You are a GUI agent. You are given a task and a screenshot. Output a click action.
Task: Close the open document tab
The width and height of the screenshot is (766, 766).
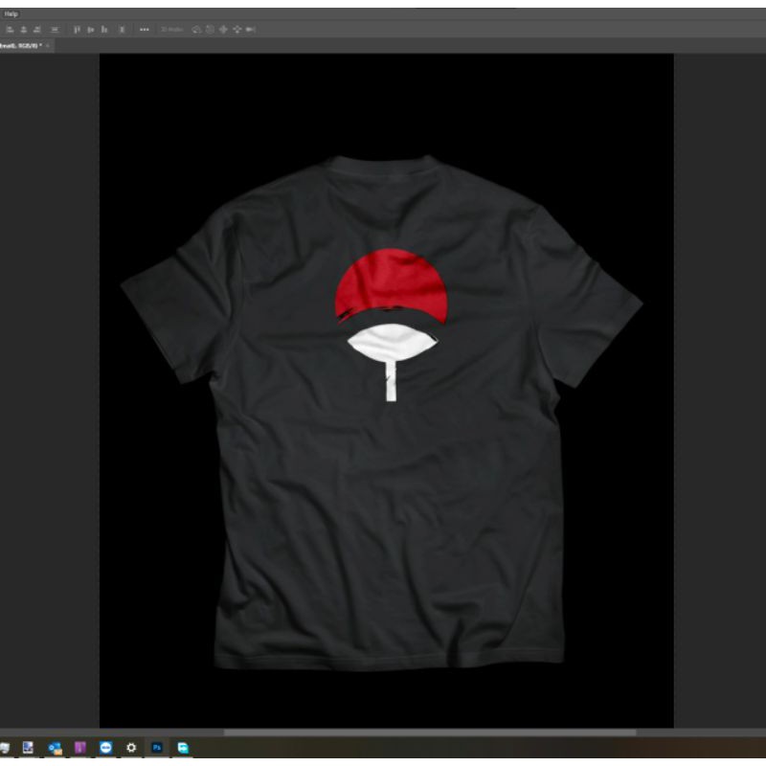(x=48, y=46)
